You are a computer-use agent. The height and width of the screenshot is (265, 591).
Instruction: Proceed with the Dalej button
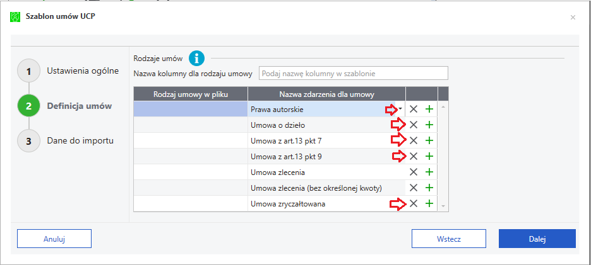(537, 239)
